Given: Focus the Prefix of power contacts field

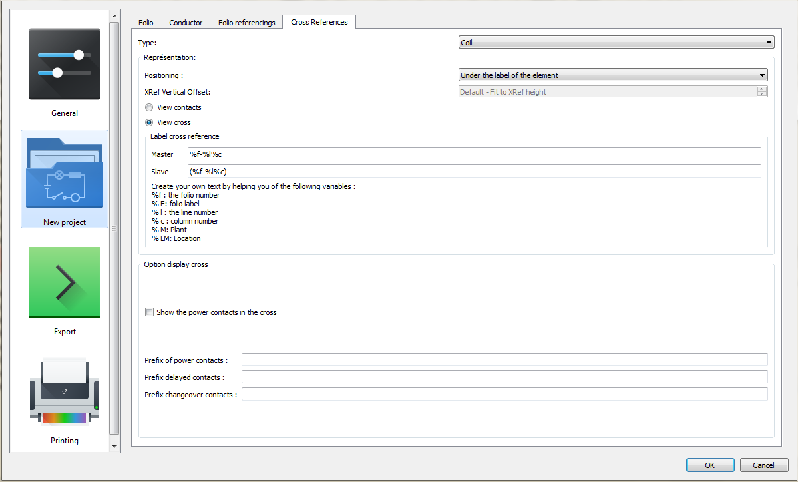Looking at the screenshot, I should (504, 360).
